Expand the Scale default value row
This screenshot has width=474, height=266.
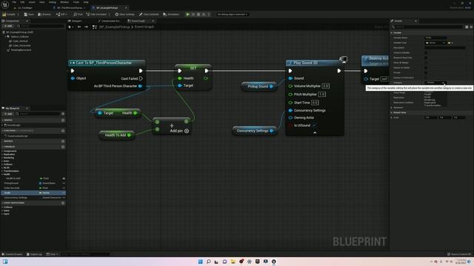tap(392, 117)
